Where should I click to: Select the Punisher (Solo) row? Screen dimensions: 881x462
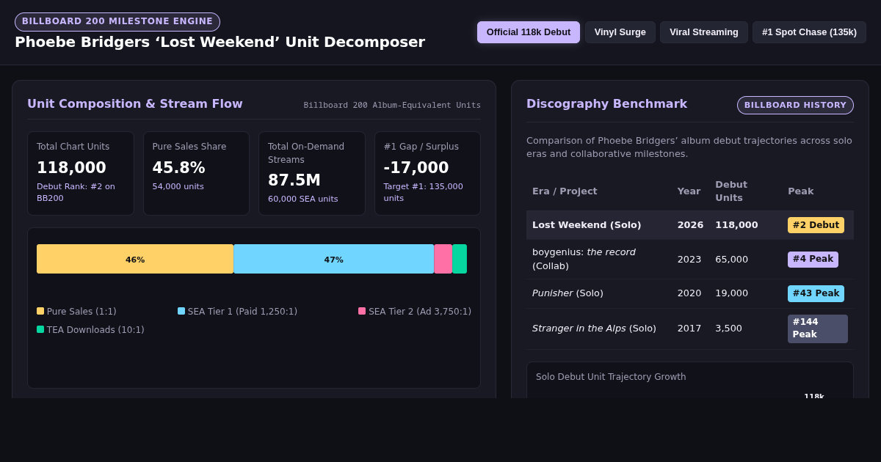690,293
